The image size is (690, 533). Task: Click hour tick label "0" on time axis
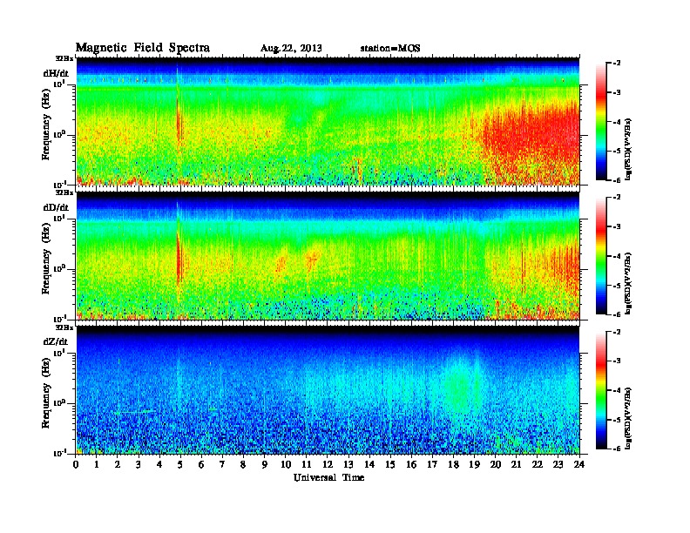click(76, 465)
